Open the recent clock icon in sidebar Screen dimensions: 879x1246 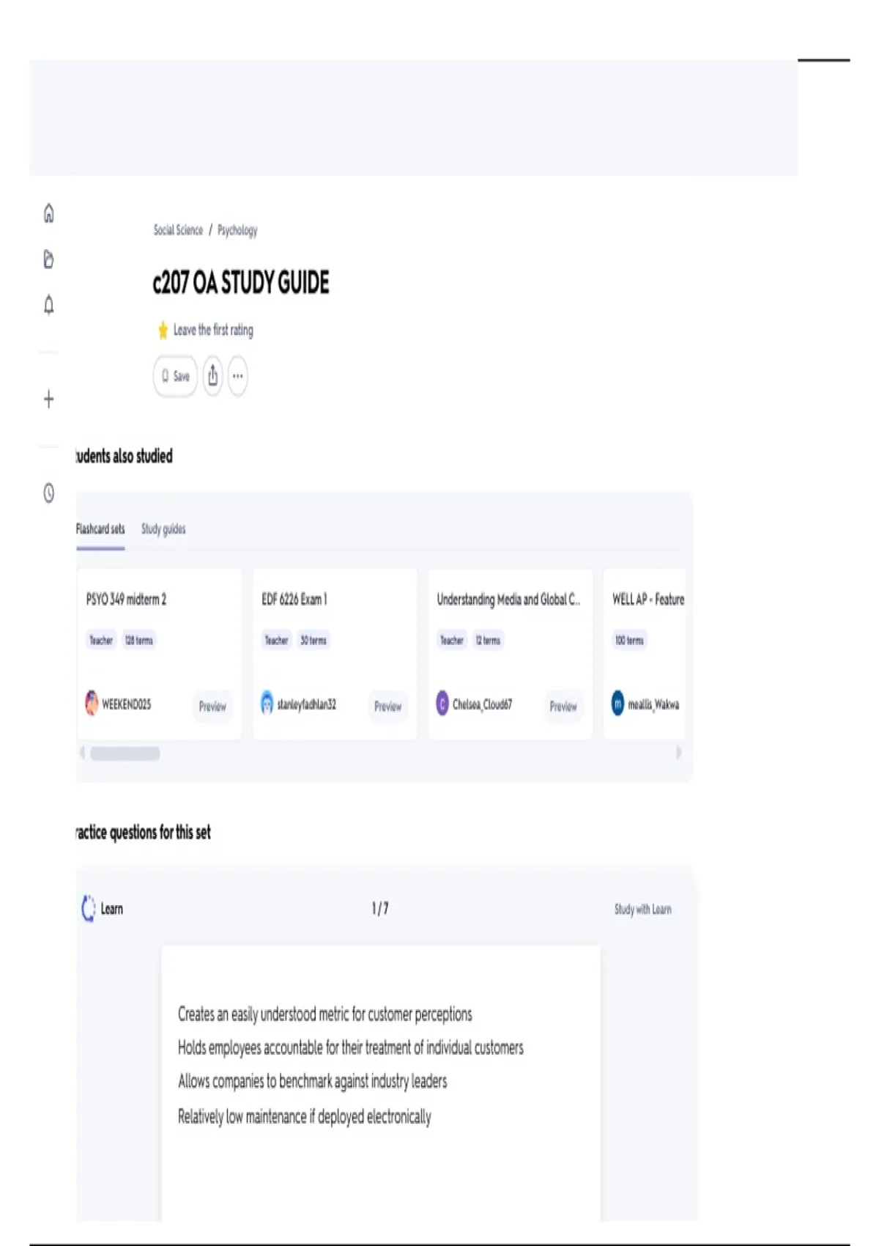(48, 493)
